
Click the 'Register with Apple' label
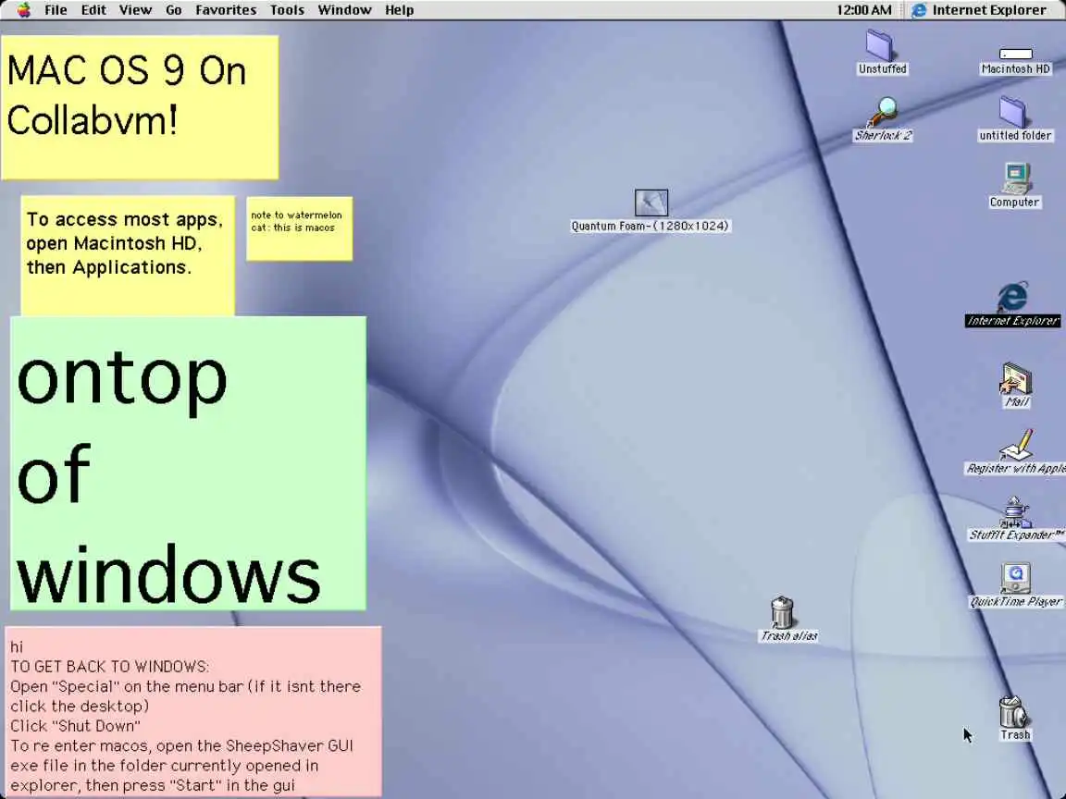[1016, 468]
